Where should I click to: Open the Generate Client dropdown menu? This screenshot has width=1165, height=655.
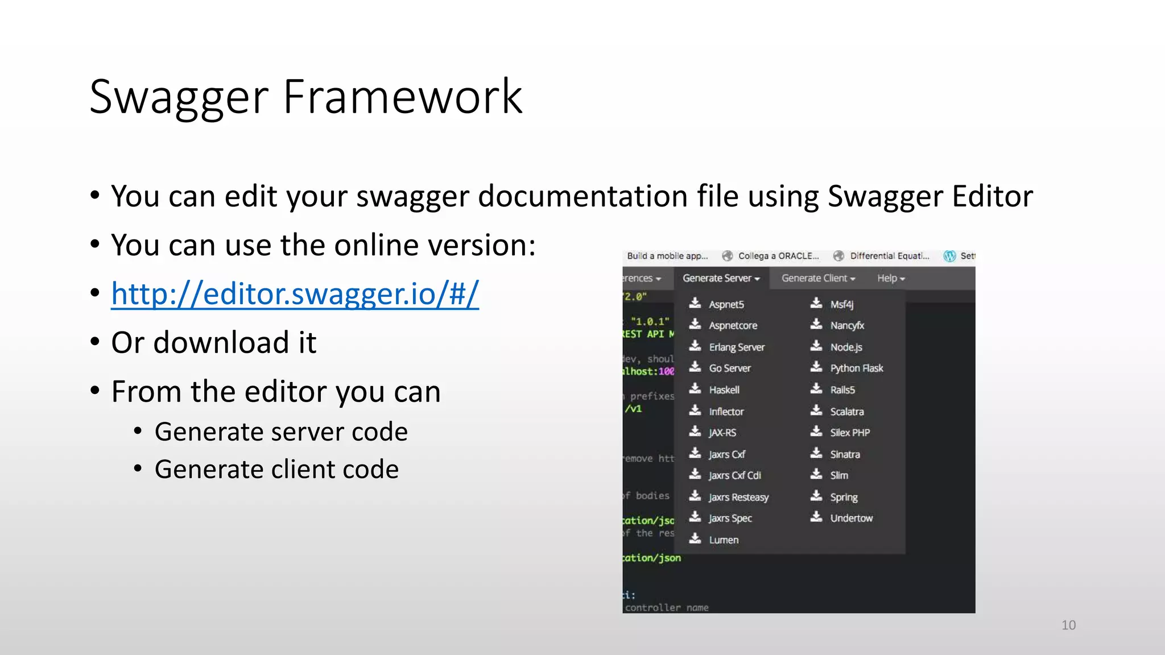click(x=818, y=278)
